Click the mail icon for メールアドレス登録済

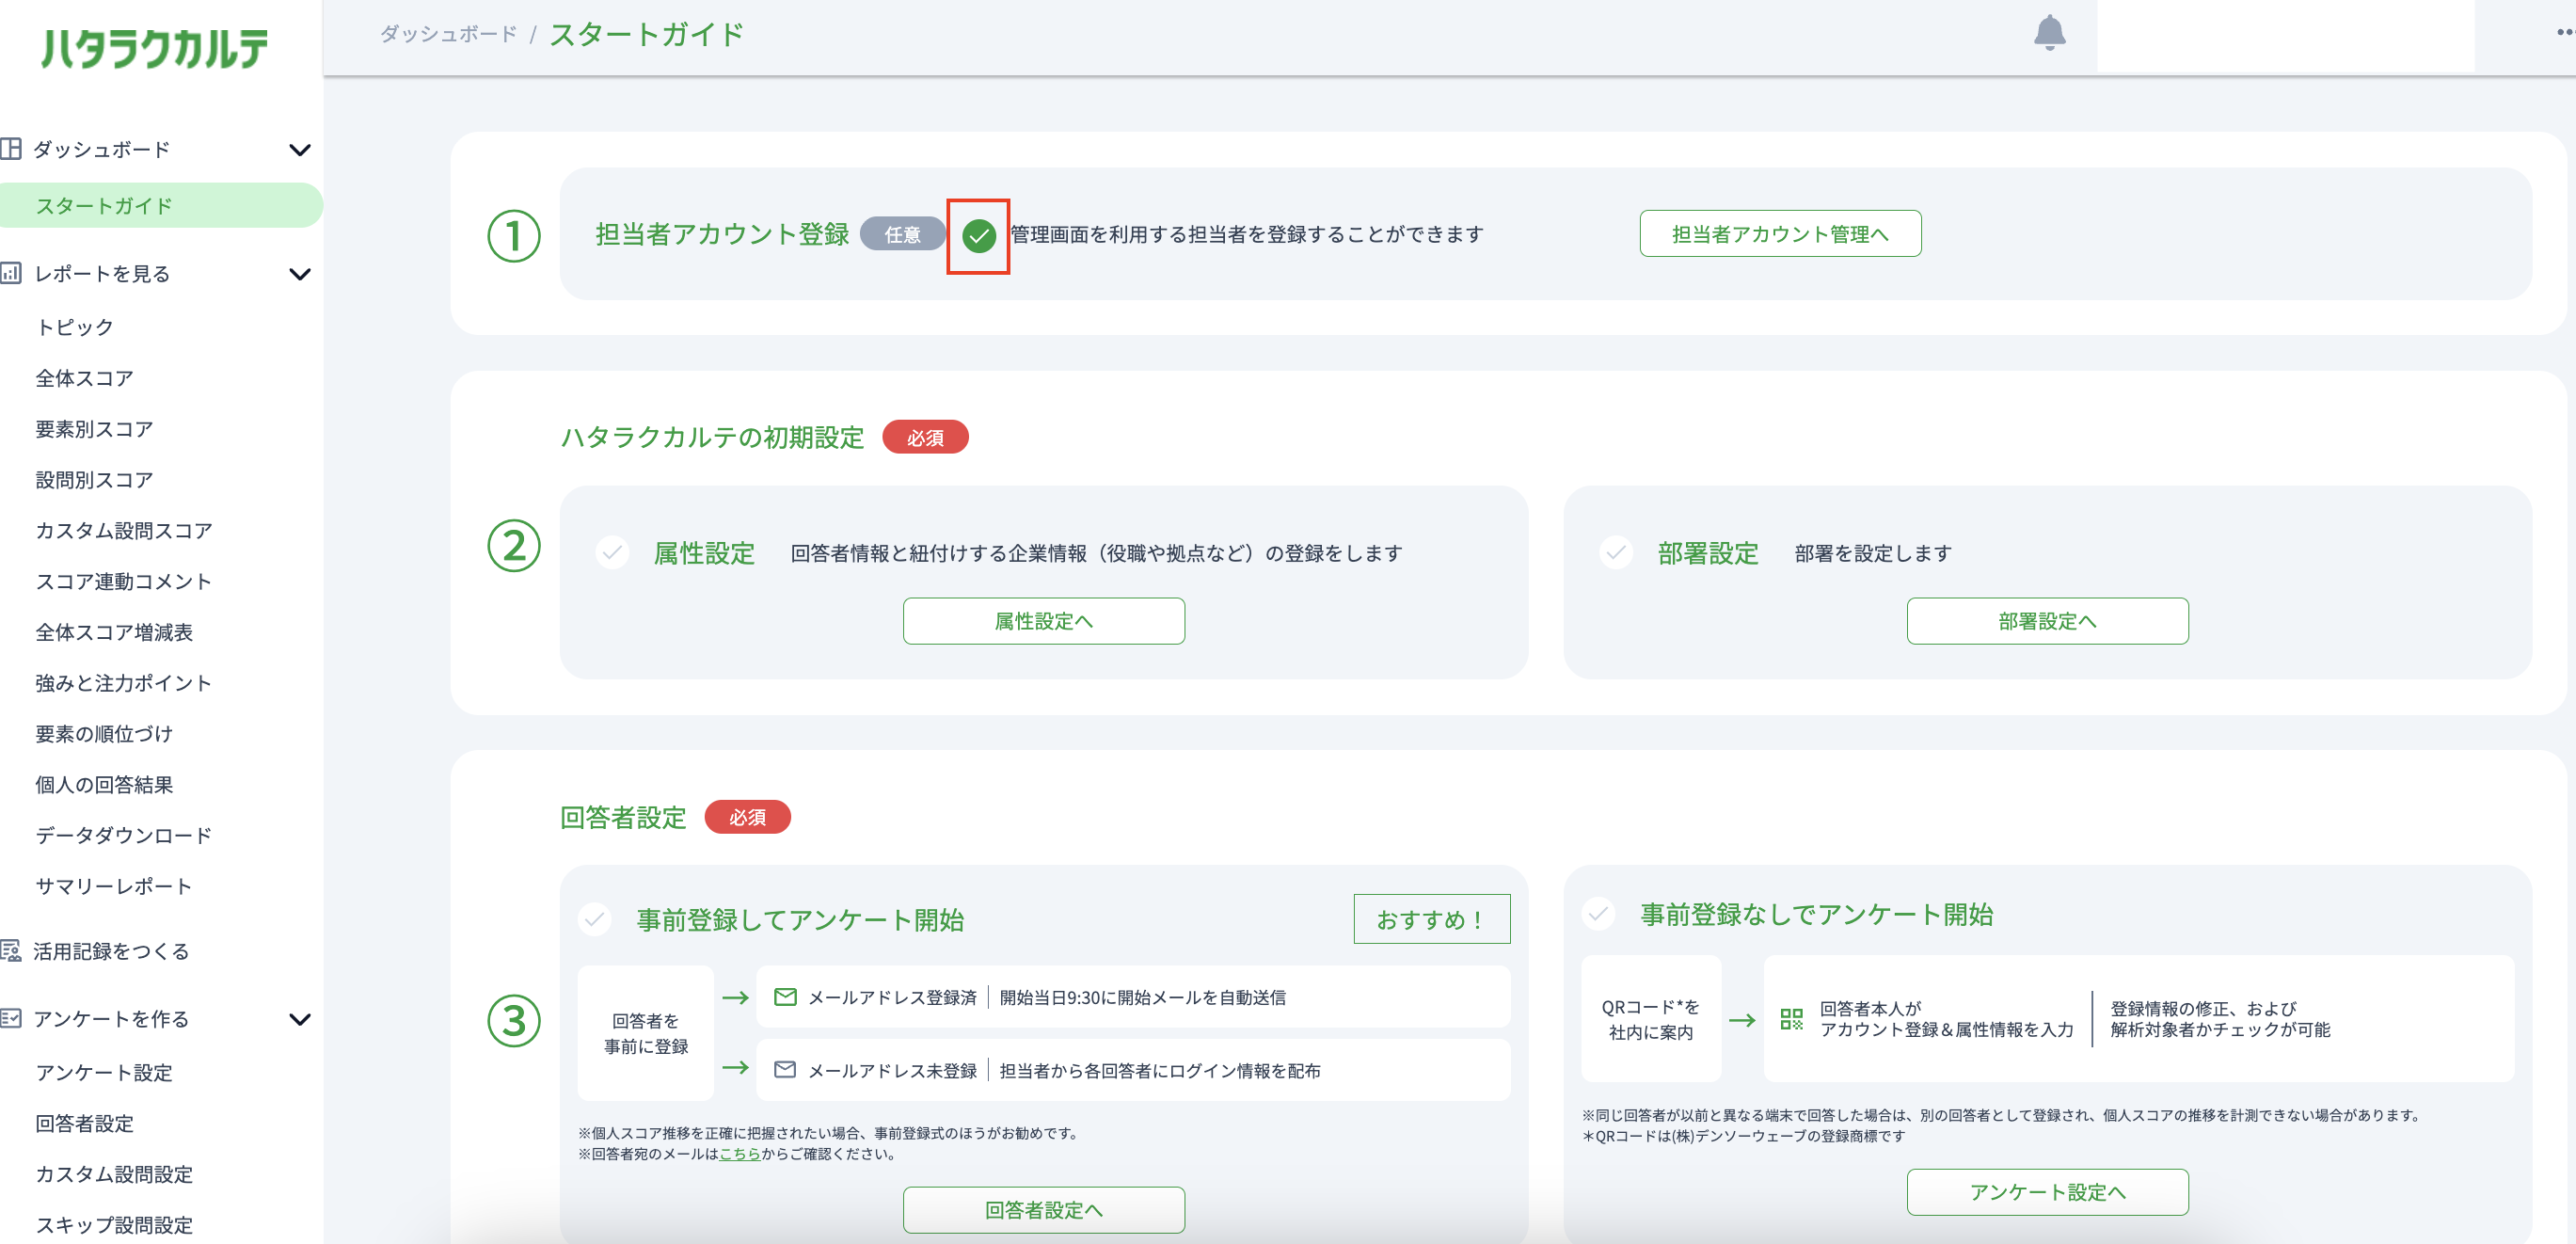click(x=785, y=997)
